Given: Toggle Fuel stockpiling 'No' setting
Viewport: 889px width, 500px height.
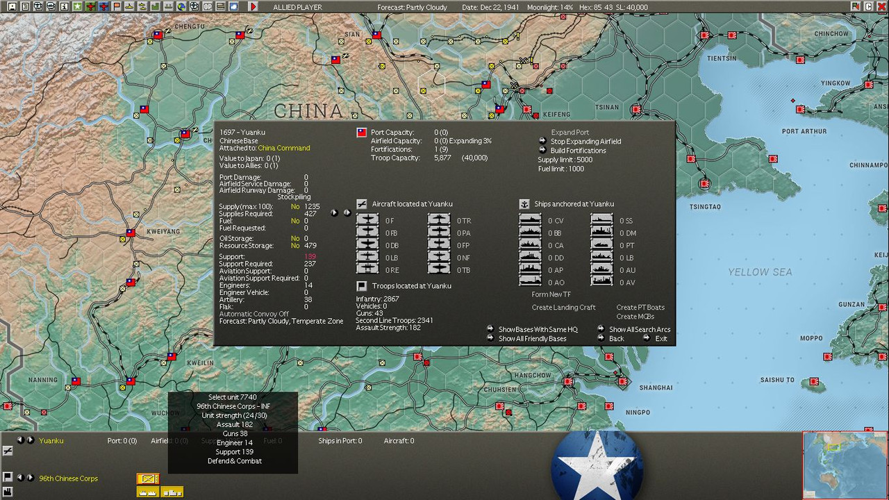Looking at the screenshot, I should [x=295, y=221].
